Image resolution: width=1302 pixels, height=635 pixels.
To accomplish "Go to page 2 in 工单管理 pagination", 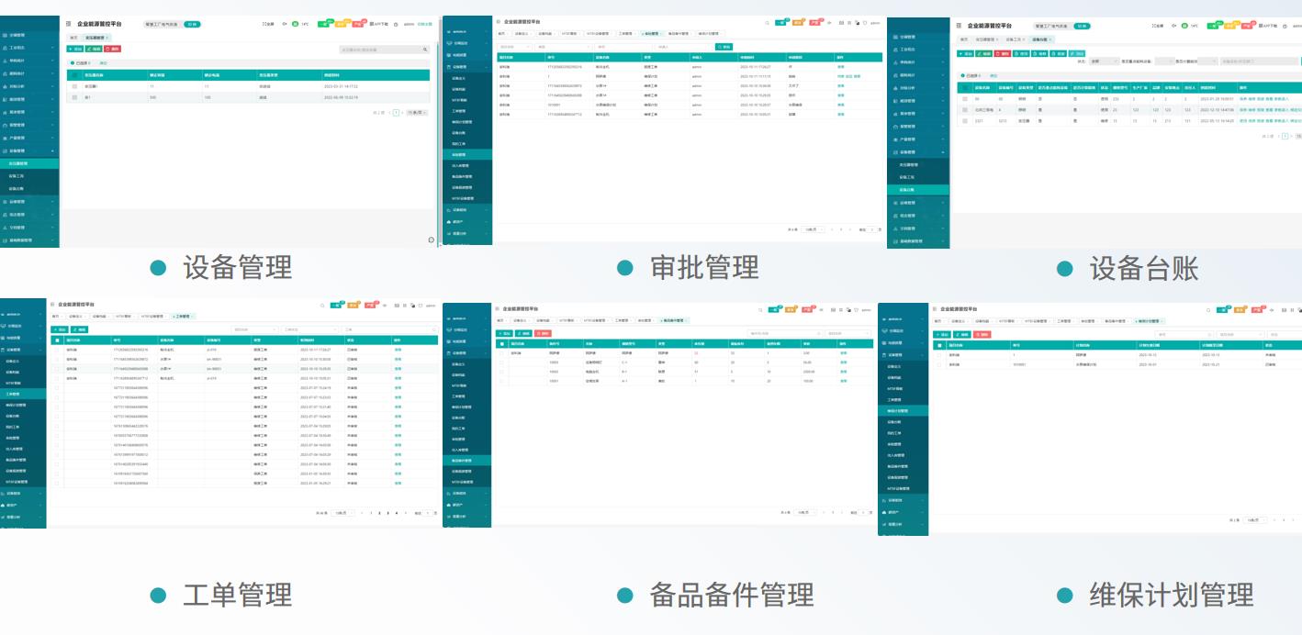I will (x=379, y=513).
